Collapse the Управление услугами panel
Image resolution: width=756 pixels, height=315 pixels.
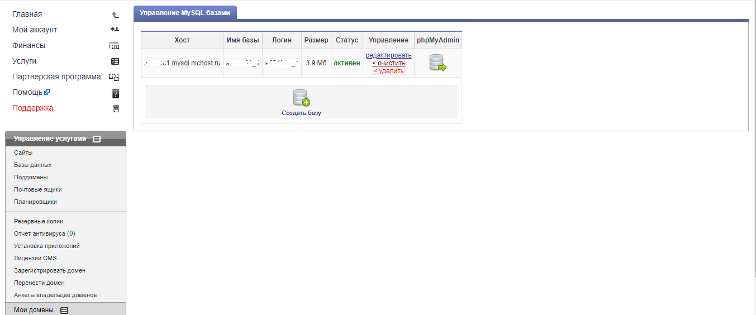pyautogui.click(x=97, y=139)
